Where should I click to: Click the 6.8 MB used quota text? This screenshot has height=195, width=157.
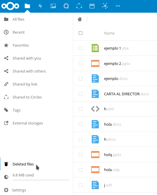23,175
